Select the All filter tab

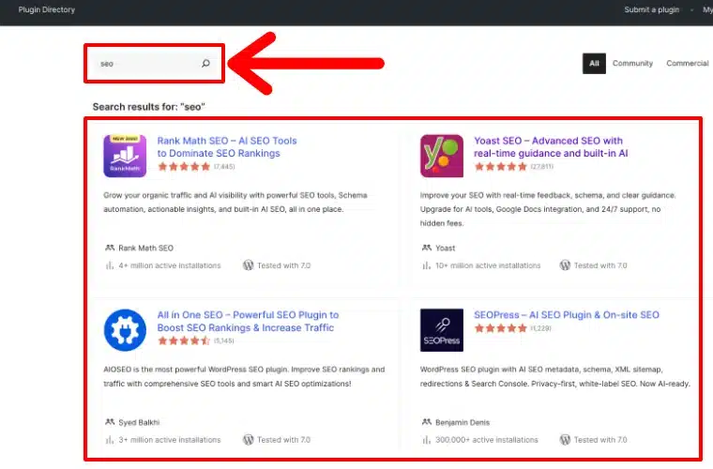594,63
